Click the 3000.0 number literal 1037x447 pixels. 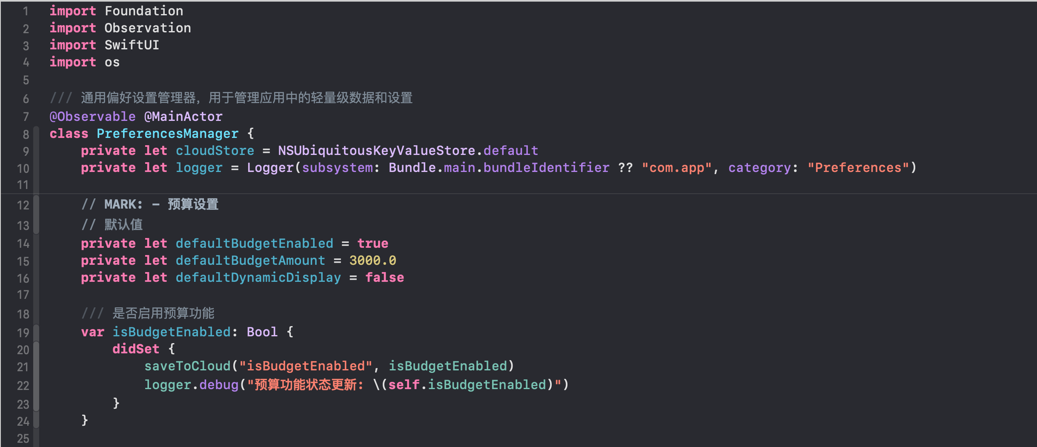click(x=372, y=261)
